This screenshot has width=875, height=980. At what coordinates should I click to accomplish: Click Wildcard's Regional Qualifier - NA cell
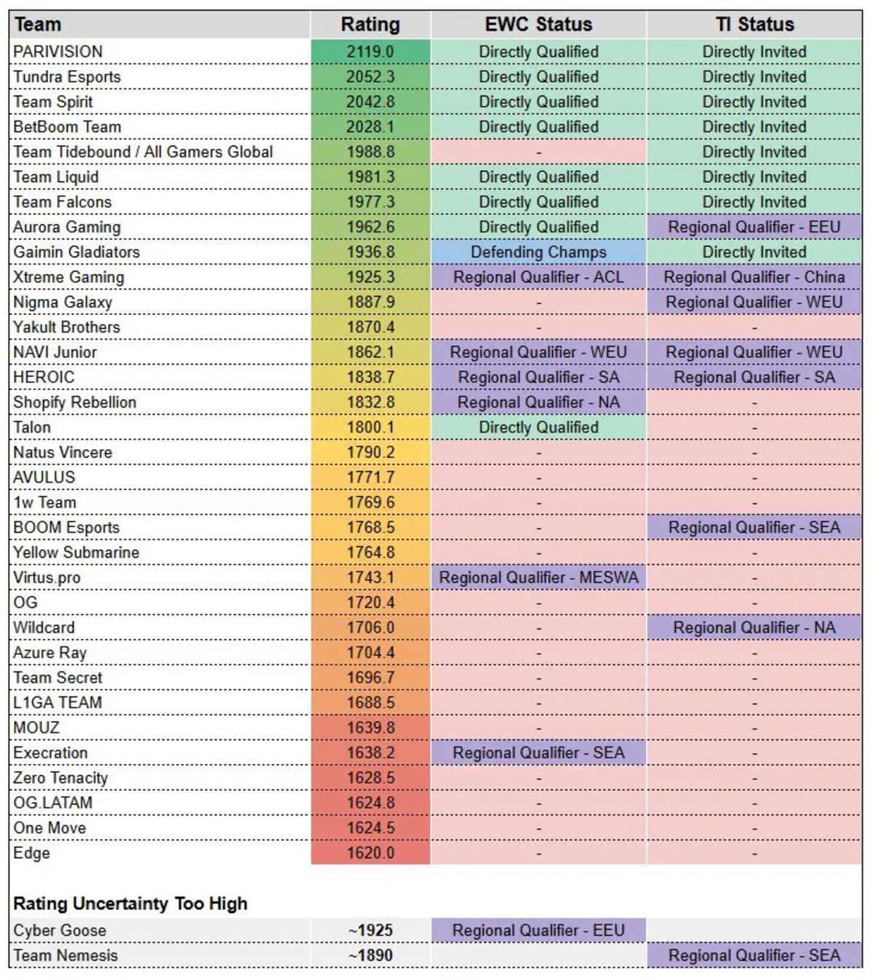(x=754, y=628)
